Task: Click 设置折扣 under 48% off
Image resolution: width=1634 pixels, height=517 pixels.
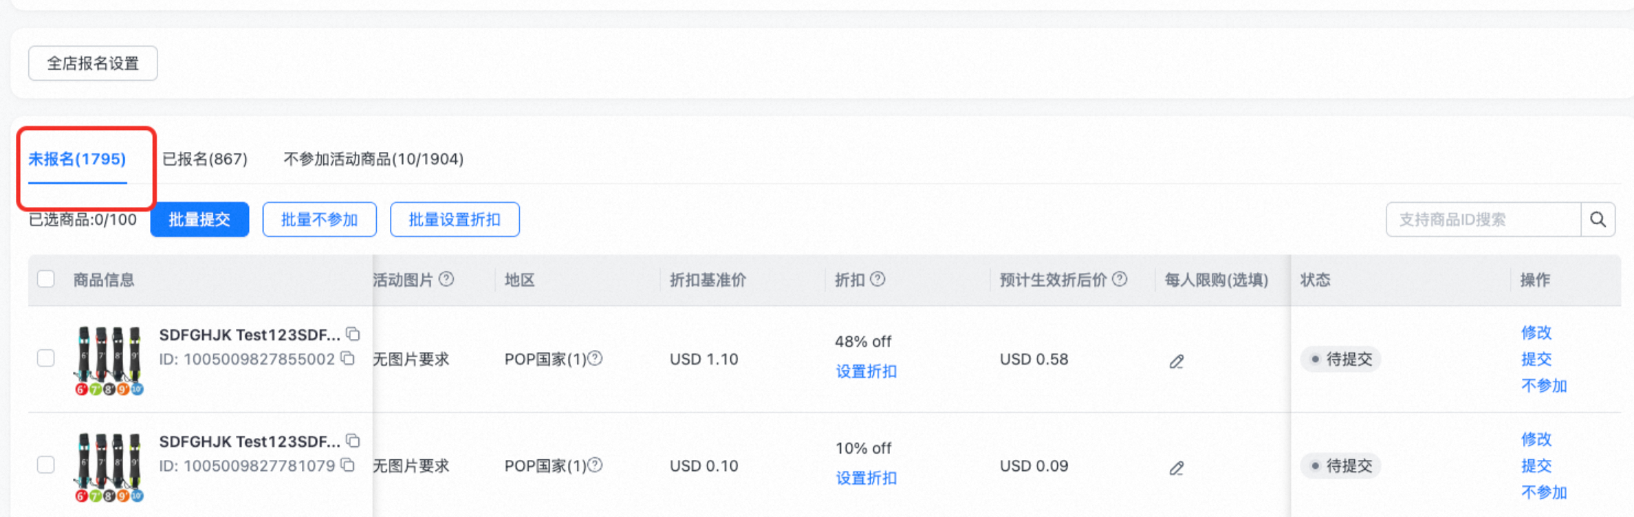Action: (866, 371)
